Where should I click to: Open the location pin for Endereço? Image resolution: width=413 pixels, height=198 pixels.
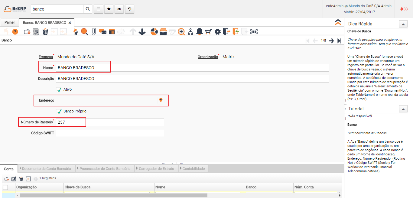pyautogui.click(x=161, y=100)
